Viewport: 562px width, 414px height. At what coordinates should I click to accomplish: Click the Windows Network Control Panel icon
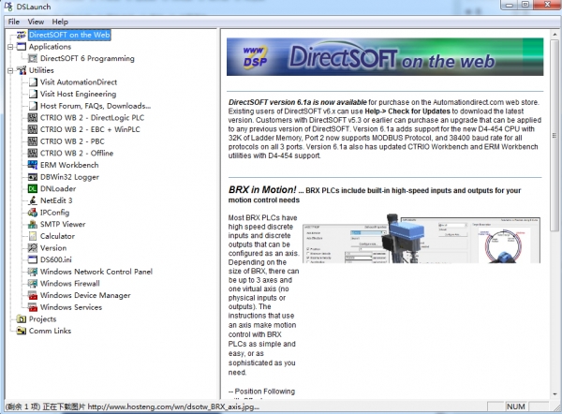33,272
